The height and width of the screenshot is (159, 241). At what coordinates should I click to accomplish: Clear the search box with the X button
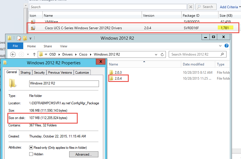click(x=191, y=7)
